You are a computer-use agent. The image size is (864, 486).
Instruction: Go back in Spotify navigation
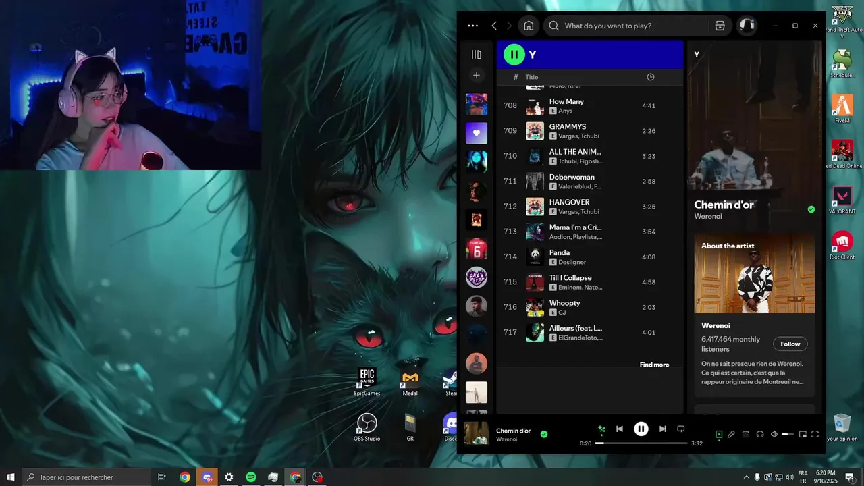pyautogui.click(x=494, y=26)
